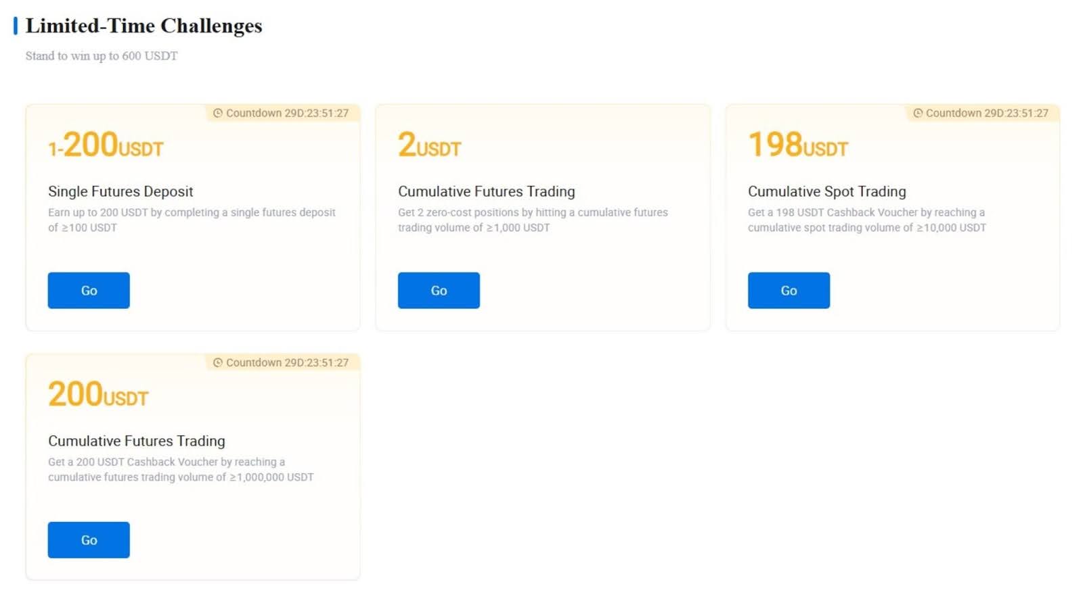Viewport: 1083px width, 599px height.
Task: Click the 200USDT reward amount
Action: point(98,395)
